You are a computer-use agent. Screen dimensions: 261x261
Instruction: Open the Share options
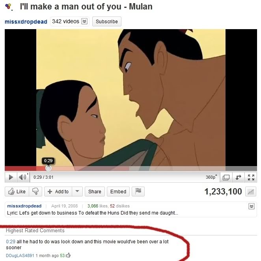click(x=95, y=191)
